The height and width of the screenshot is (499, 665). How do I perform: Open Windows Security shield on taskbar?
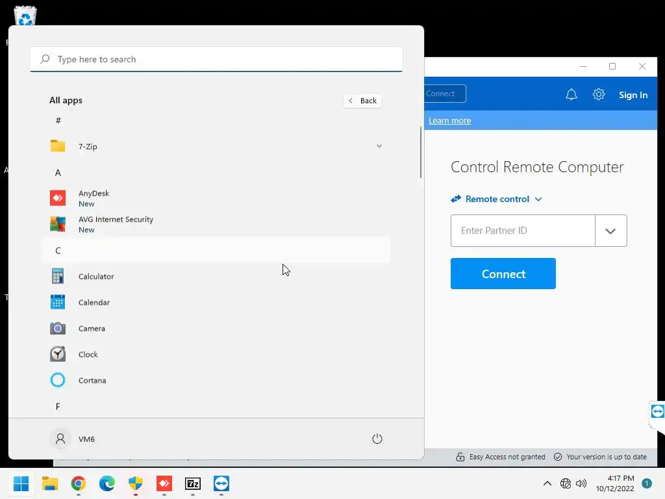point(135,483)
